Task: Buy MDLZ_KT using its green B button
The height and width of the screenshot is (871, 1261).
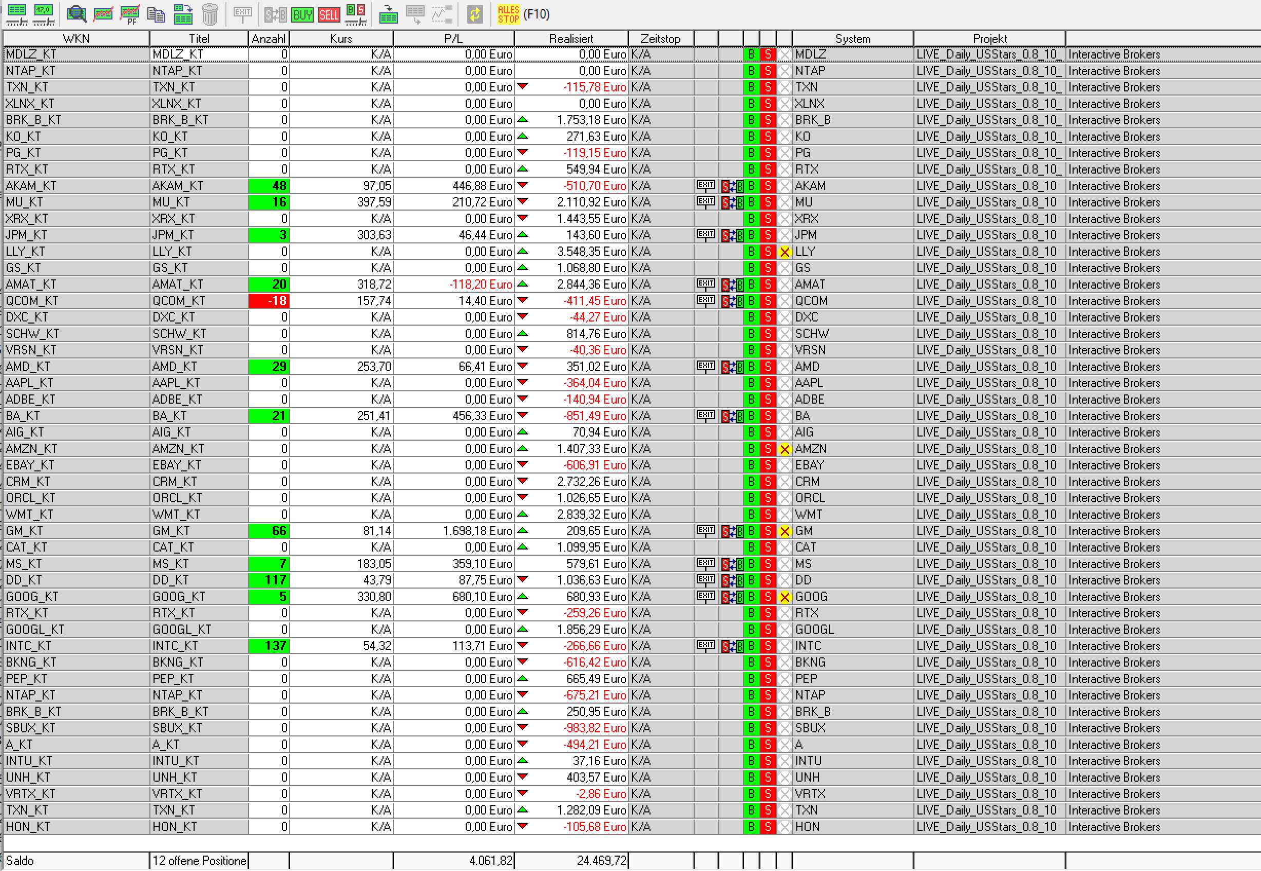Action: [x=751, y=54]
